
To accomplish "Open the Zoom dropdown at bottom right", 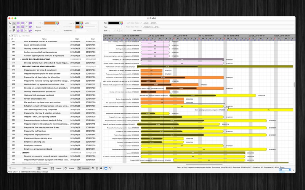I will tap(285, 169).
